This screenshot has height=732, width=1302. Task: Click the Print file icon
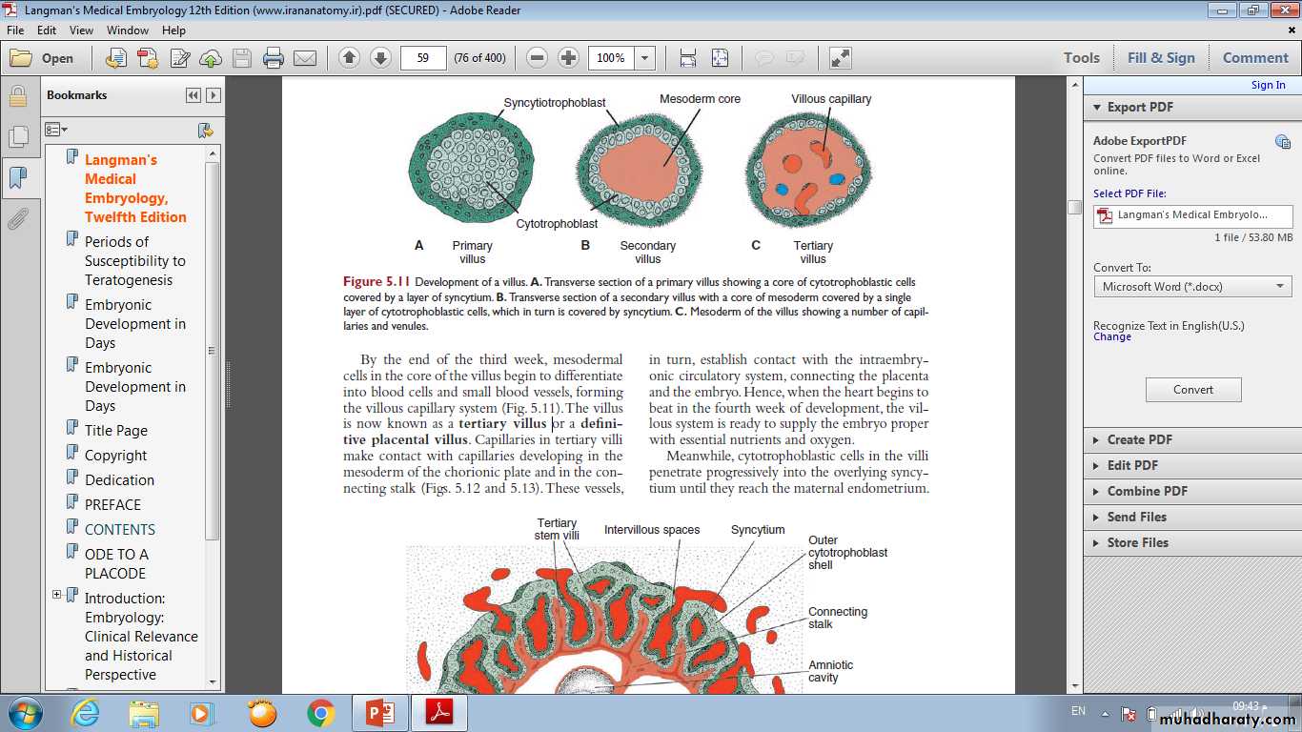274,58
